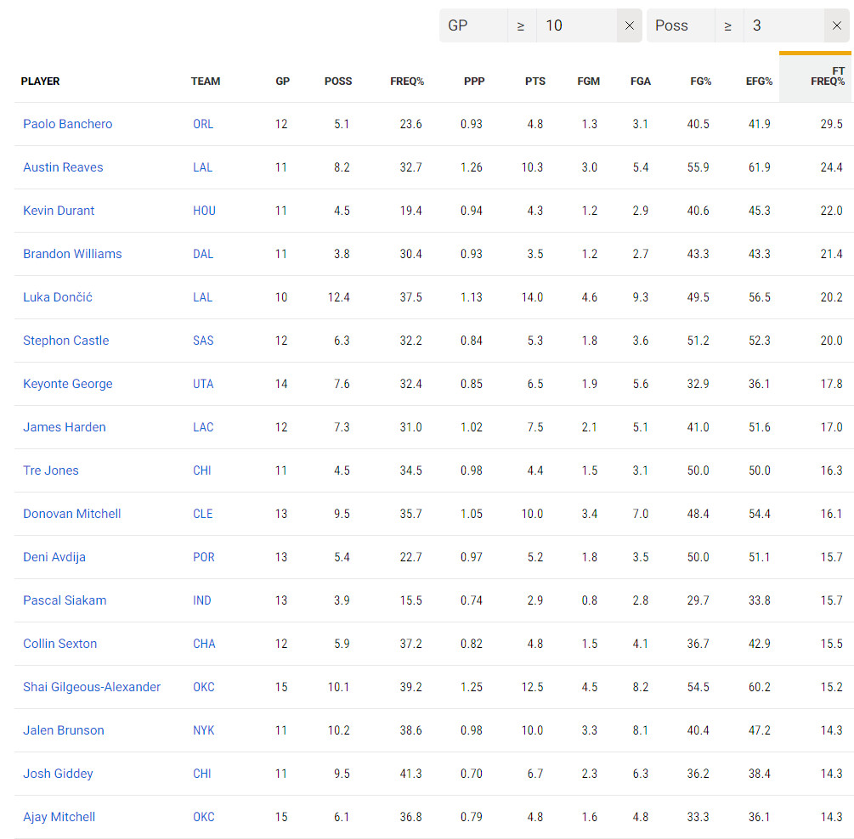Open Deni Avdija's player page
This screenshot has height=839, width=854.
(54, 557)
